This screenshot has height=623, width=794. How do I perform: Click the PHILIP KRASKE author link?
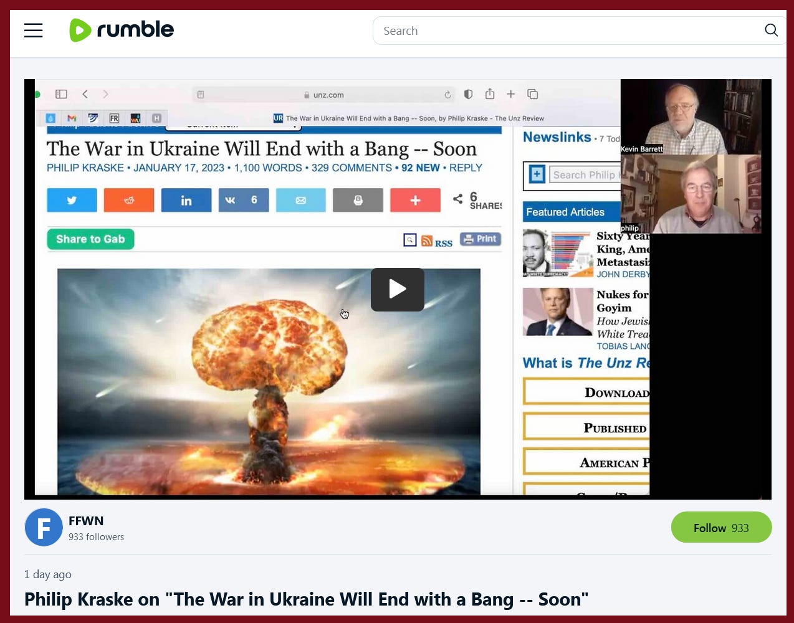pyautogui.click(x=85, y=168)
